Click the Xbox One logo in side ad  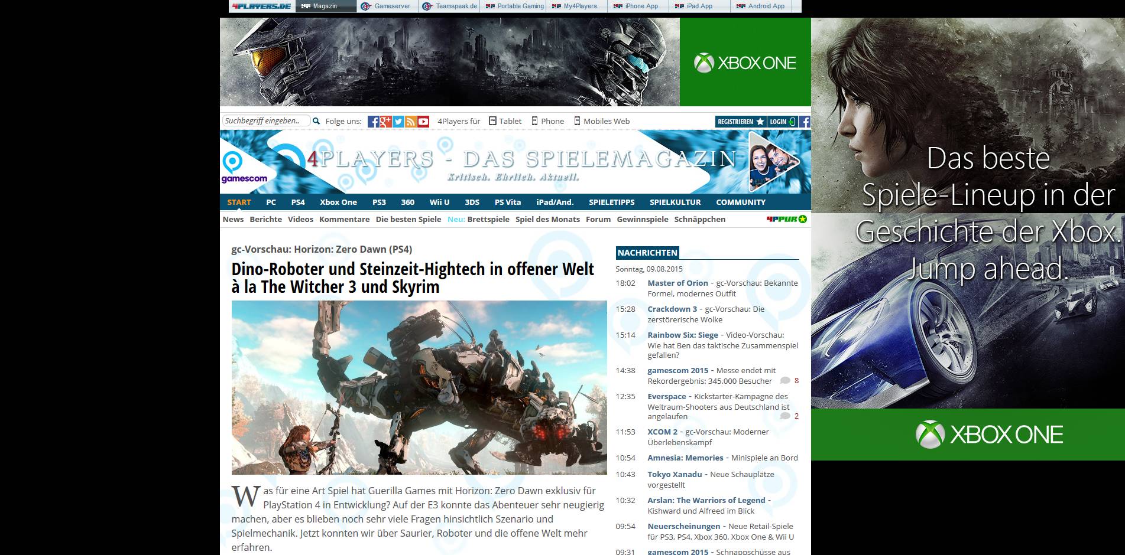pos(990,435)
